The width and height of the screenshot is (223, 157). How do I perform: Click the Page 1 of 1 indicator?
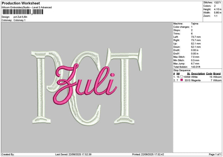[x=215, y=154]
